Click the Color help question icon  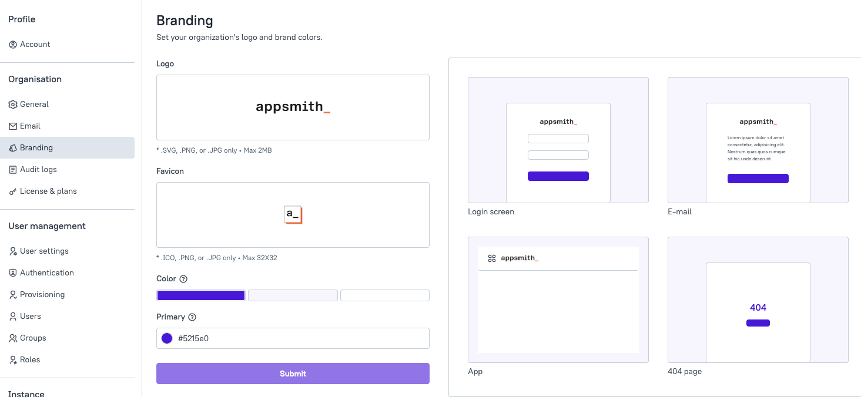coord(183,279)
